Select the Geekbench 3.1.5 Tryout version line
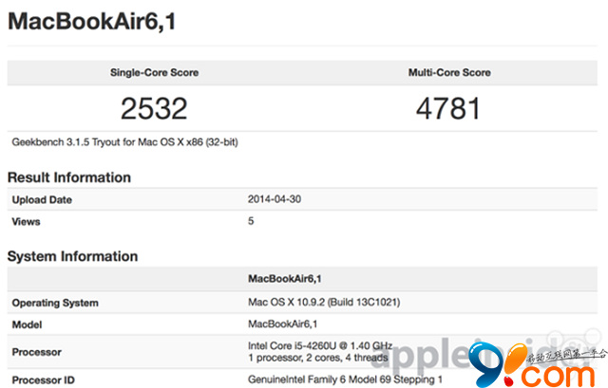 click(124, 142)
